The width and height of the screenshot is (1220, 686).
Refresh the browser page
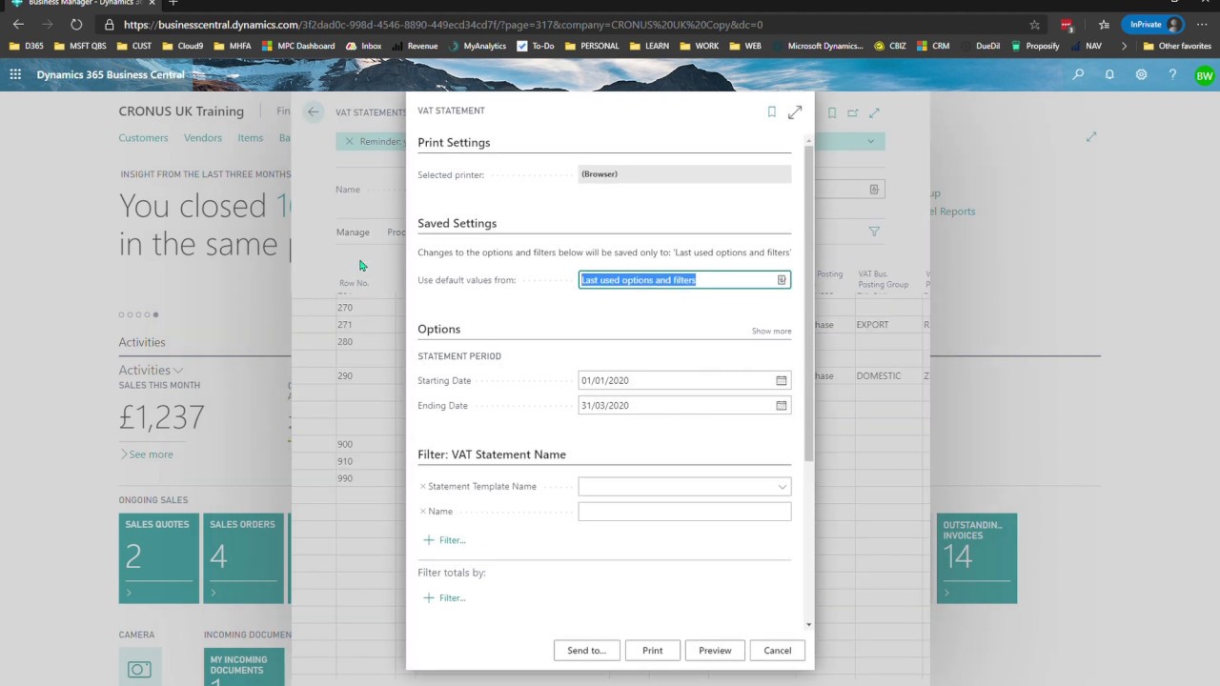pyautogui.click(x=76, y=25)
